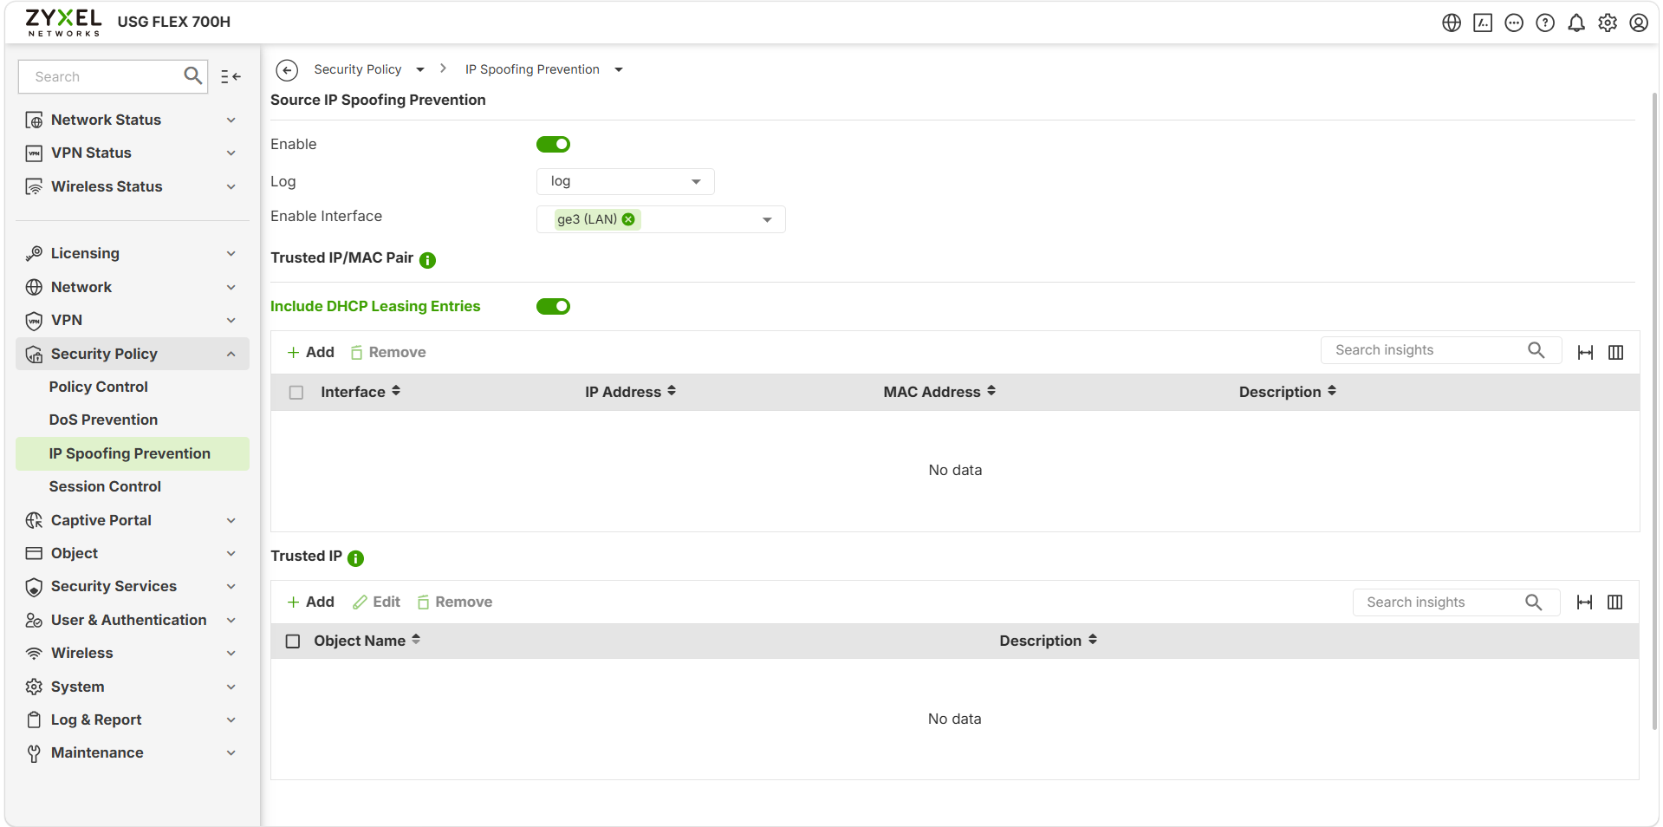Toggle the Enable spoofing prevention switch
The image size is (1663, 827).
point(553,144)
